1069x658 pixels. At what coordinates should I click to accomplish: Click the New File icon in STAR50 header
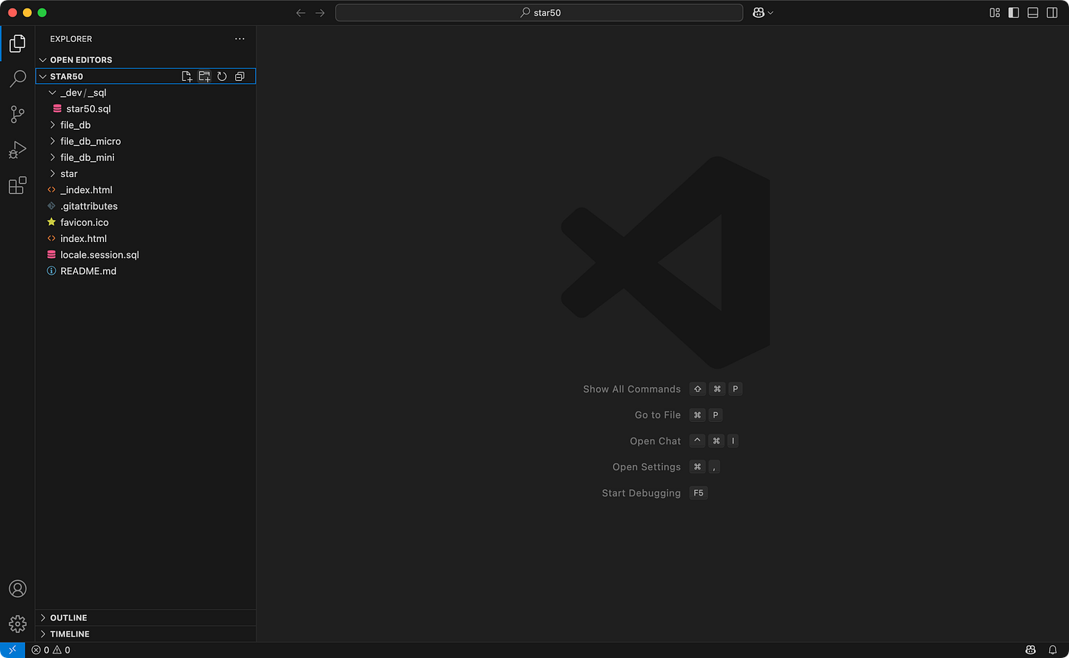(186, 76)
